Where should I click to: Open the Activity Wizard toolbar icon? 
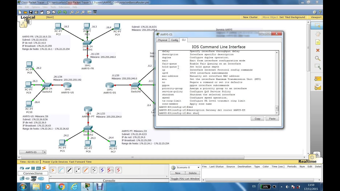point(42,12)
